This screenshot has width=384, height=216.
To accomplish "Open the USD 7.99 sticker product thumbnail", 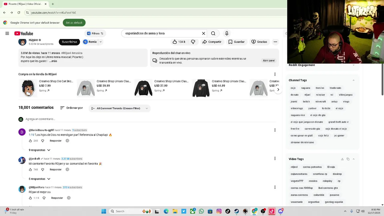I will click(x=28, y=88).
